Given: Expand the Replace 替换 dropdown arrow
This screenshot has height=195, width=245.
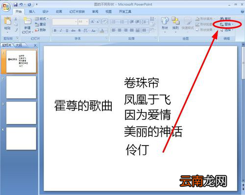Looking at the screenshot, I should 233,24.
